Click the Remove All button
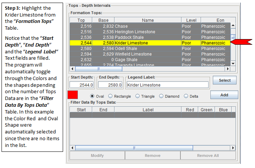This screenshot has width=255, height=168. tap(208, 156)
